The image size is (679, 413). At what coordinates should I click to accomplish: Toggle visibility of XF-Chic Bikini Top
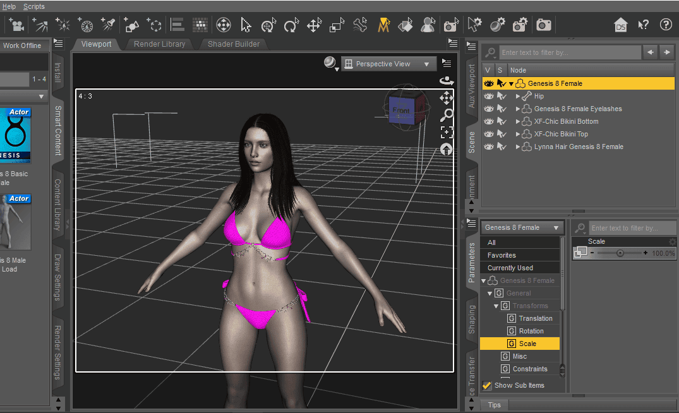[488, 134]
